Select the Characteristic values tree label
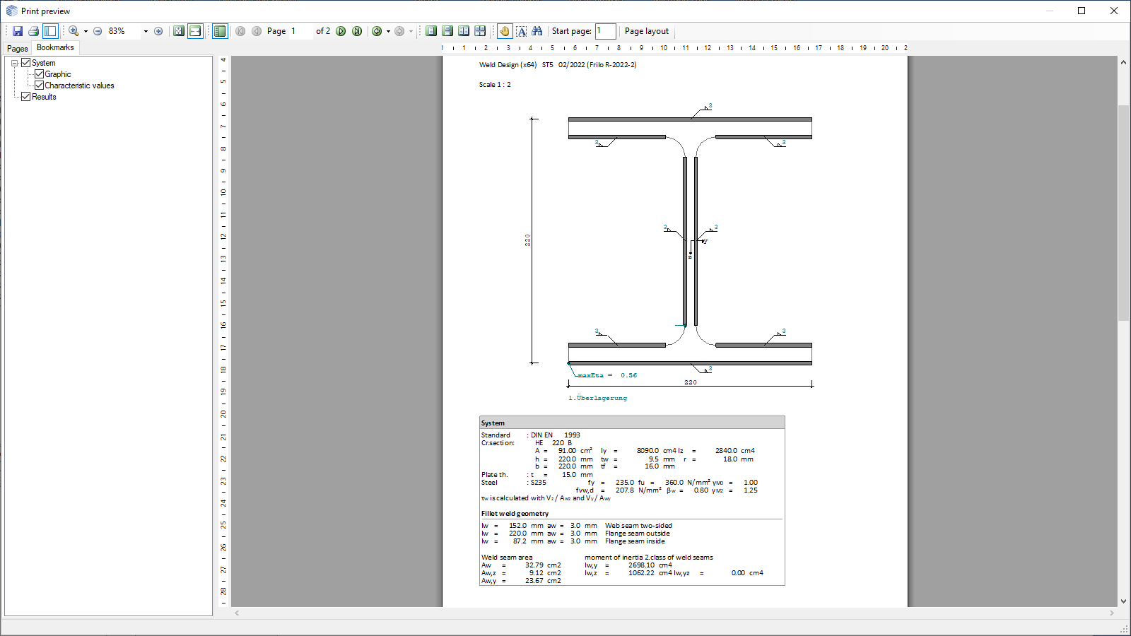The height and width of the screenshot is (636, 1131). click(79, 86)
